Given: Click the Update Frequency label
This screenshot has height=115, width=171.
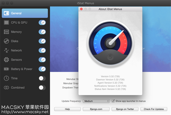Looking at the screenshot, I should [71, 101].
